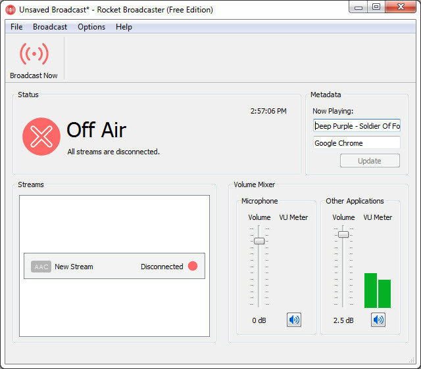Click the red Disconnected indicator dot

193,266
